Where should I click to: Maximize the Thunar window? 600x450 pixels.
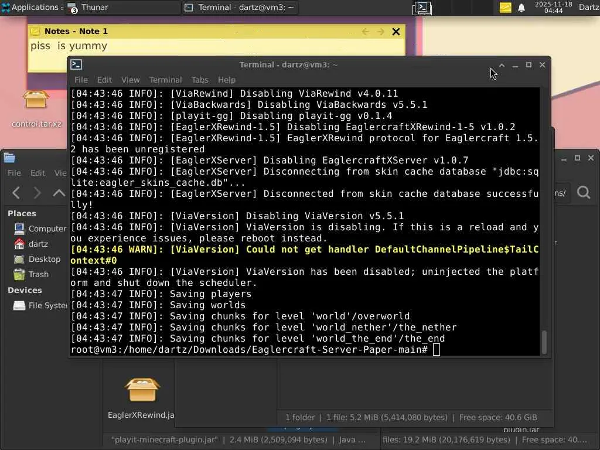[577, 158]
